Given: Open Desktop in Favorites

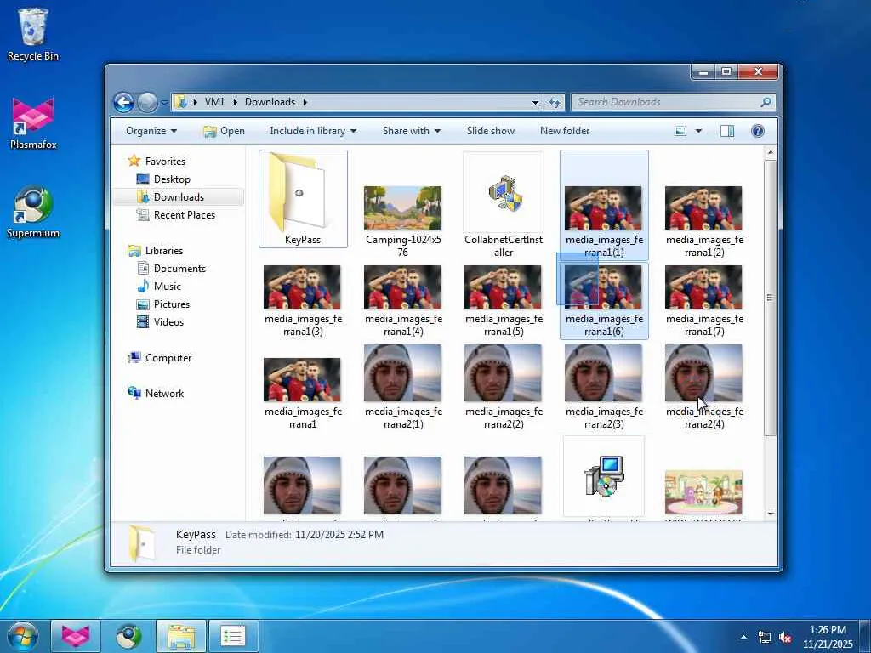Looking at the screenshot, I should (172, 179).
